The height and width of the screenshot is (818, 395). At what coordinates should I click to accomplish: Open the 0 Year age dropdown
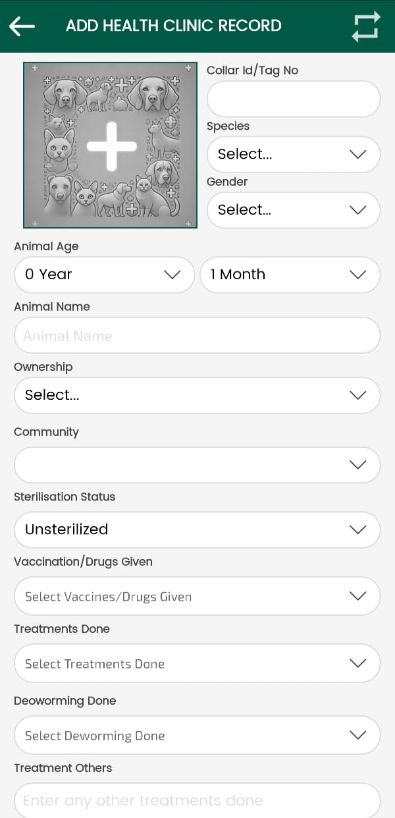[104, 275]
